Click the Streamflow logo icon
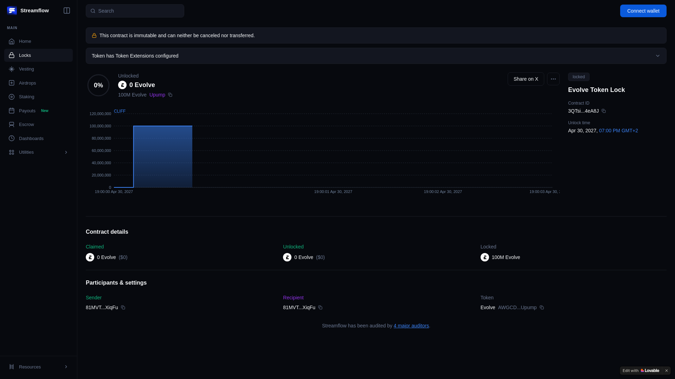The width and height of the screenshot is (675, 379). click(x=12, y=11)
